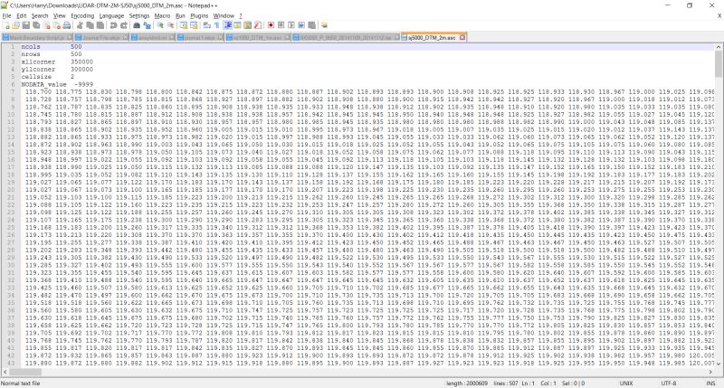
Task: Run macro multiple times icon
Action: [x=301, y=25]
